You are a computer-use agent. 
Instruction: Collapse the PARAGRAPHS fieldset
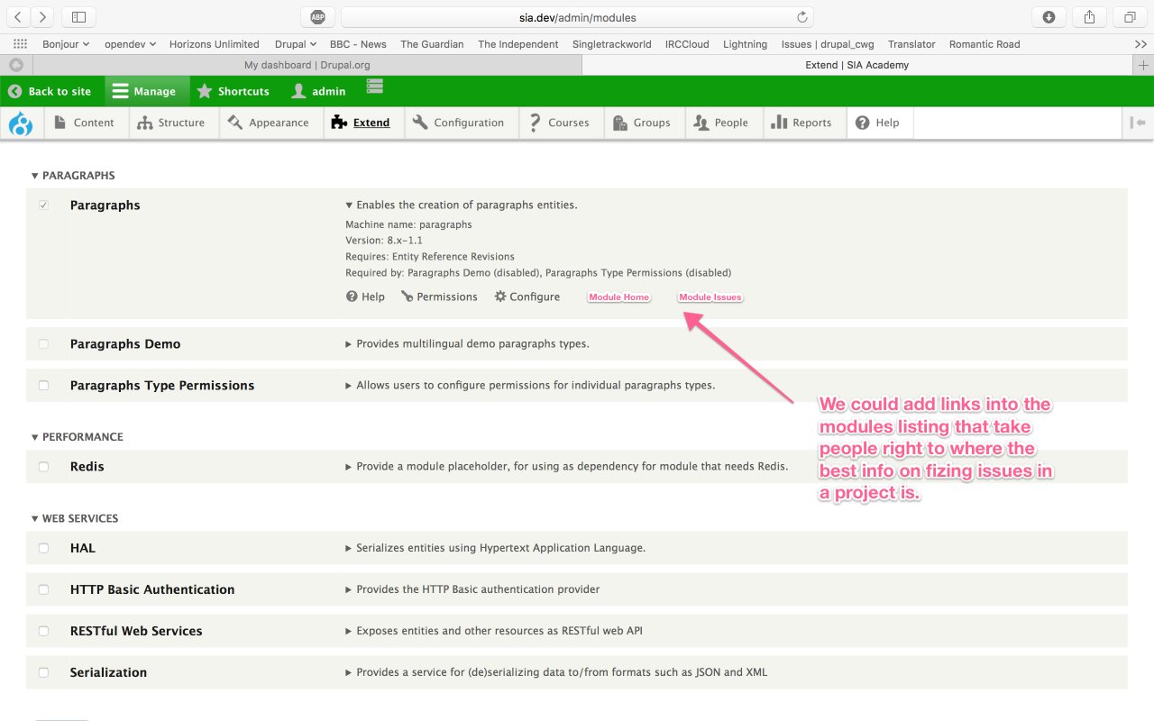(x=73, y=176)
